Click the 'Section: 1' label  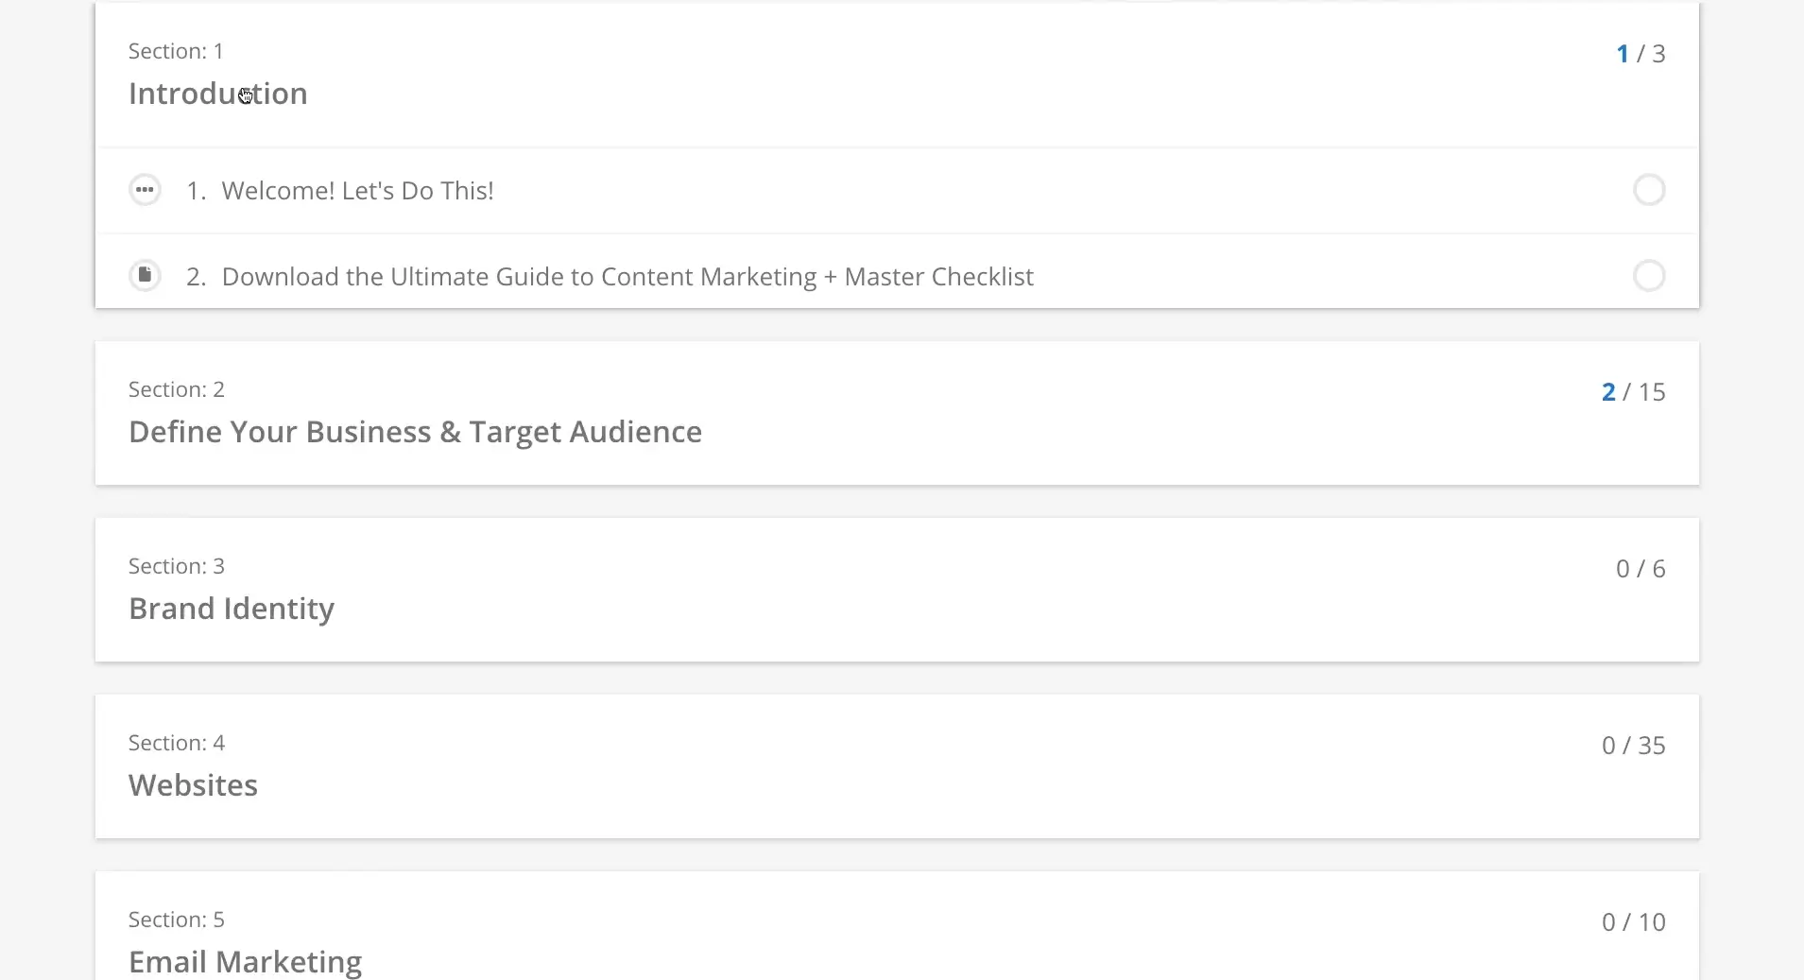[176, 51]
